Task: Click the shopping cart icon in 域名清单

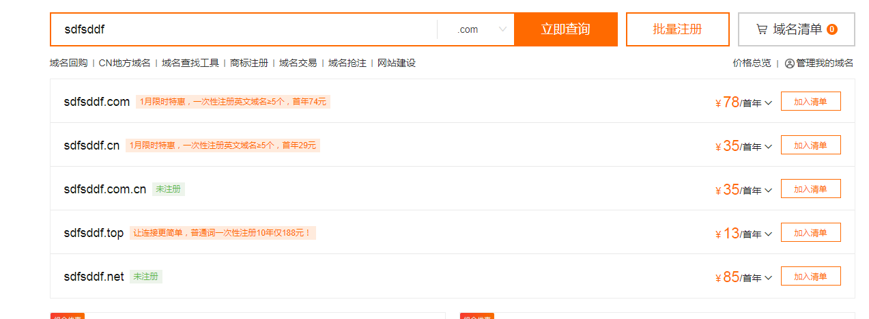Action: (762, 29)
